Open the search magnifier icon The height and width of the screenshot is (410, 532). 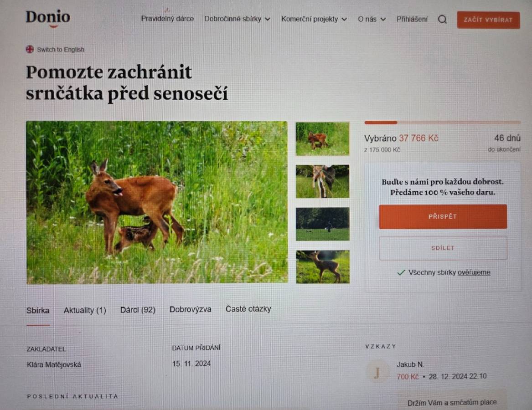click(x=442, y=19)
